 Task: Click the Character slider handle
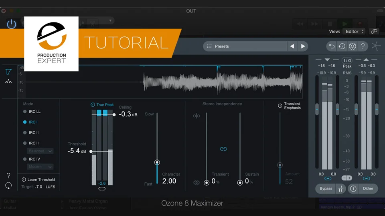(x=157, y=162)
